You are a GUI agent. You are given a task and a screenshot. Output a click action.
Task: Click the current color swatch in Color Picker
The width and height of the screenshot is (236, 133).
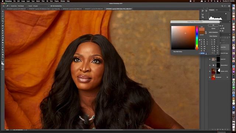point(202,33)
